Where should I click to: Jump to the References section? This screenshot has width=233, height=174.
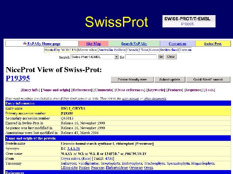click(x=82, y=90)
